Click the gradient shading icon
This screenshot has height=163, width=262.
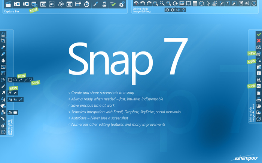click(x=195, y=3)
